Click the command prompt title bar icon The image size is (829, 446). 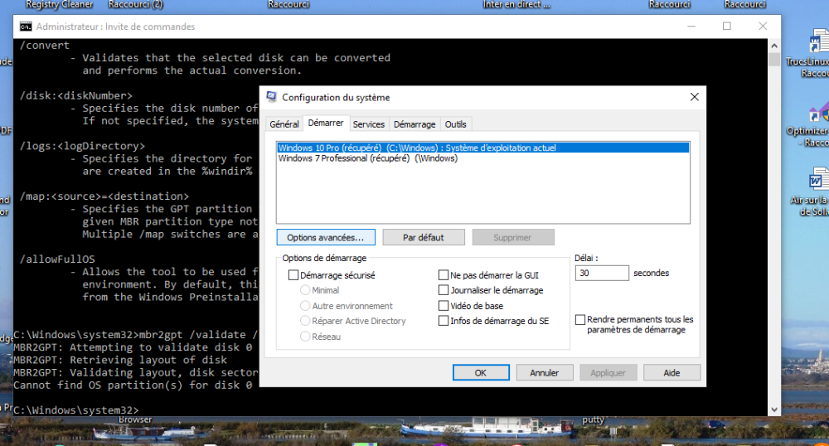click(26, 27)
